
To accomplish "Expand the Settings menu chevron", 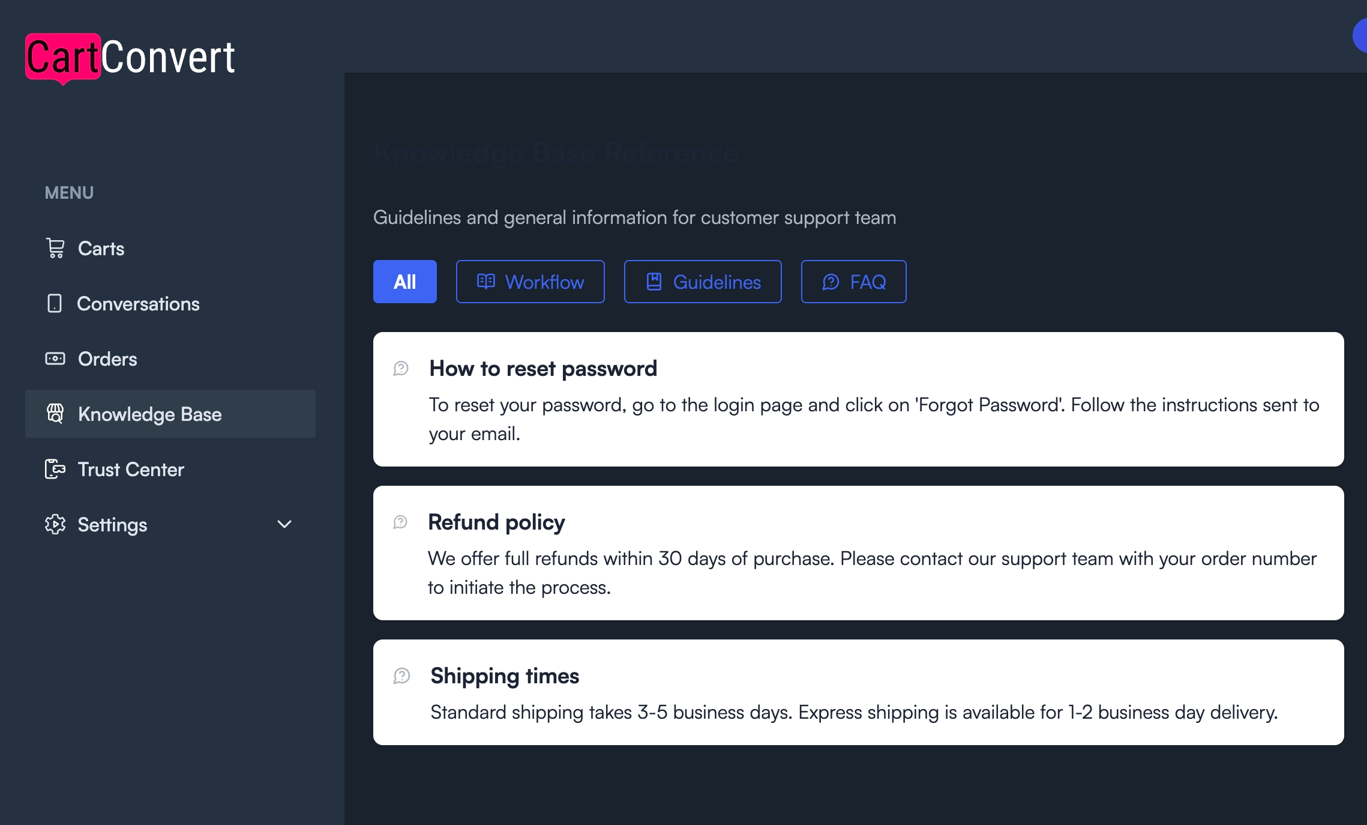I will click(x=284, y=524).
